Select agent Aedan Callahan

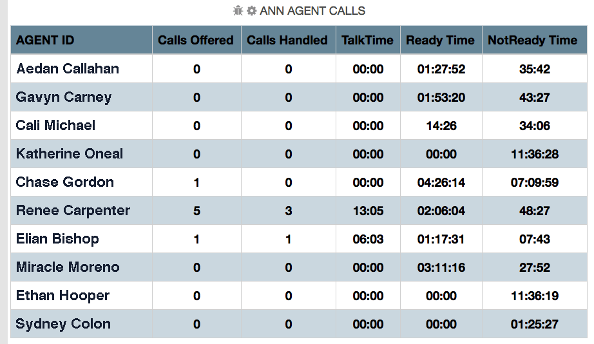pyautogui.click(x=68, y=69)
